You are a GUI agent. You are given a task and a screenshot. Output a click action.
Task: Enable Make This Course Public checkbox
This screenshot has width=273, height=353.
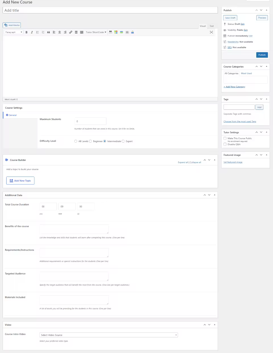[225, 138]
